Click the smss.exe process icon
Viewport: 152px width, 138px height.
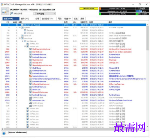pyautogui.click(x=25, y=33)
